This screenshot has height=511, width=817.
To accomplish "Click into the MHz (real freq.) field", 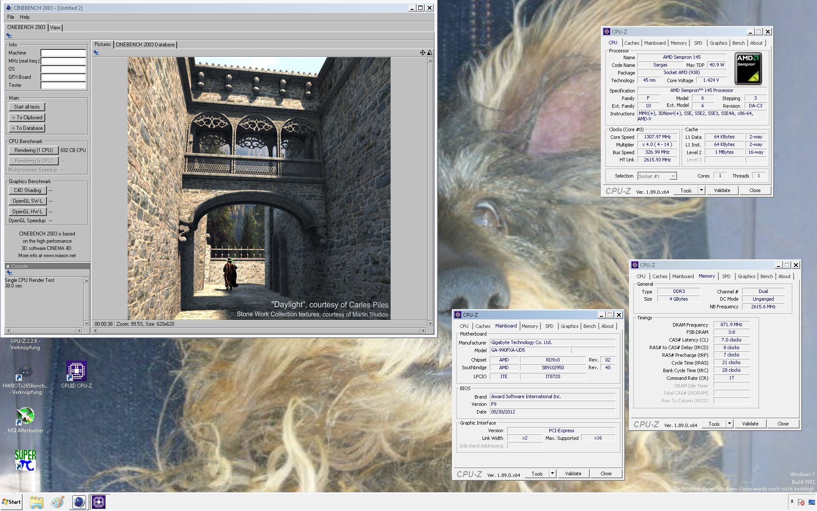I will pyautogui.click(x=63, y=61).
